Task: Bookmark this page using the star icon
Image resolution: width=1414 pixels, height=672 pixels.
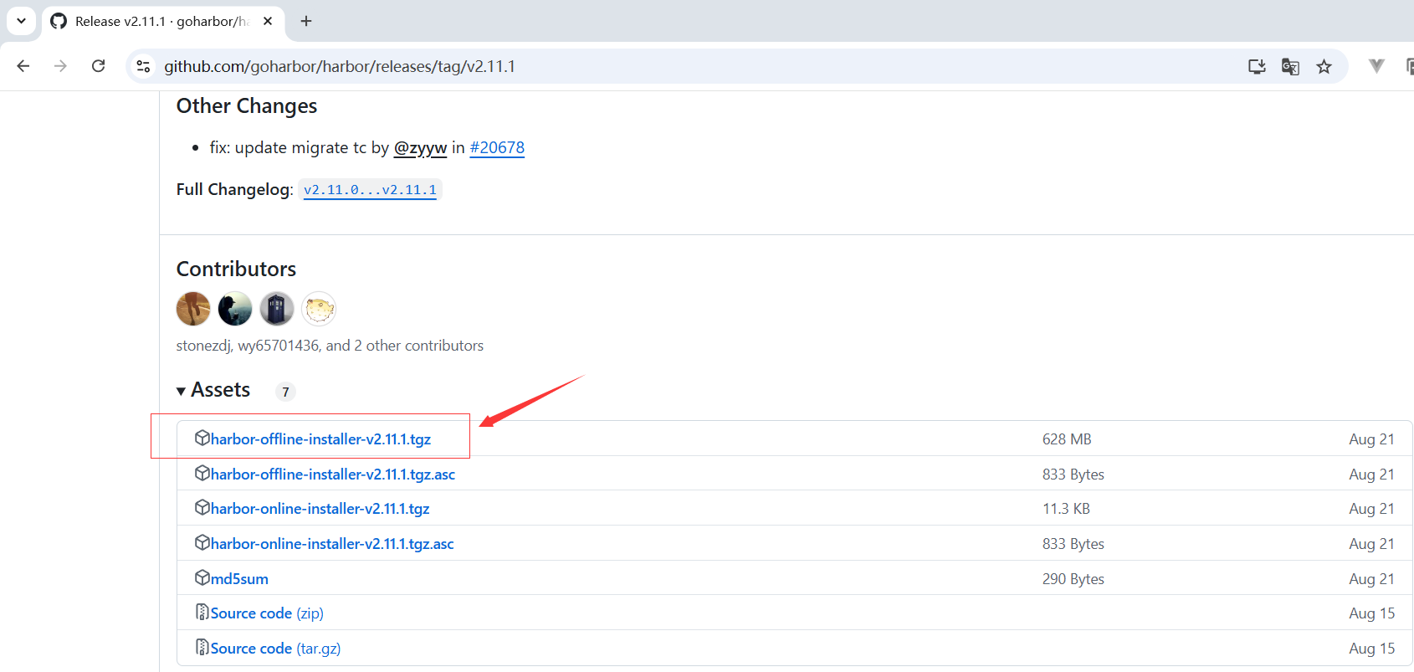Action: coord(1324,67)
